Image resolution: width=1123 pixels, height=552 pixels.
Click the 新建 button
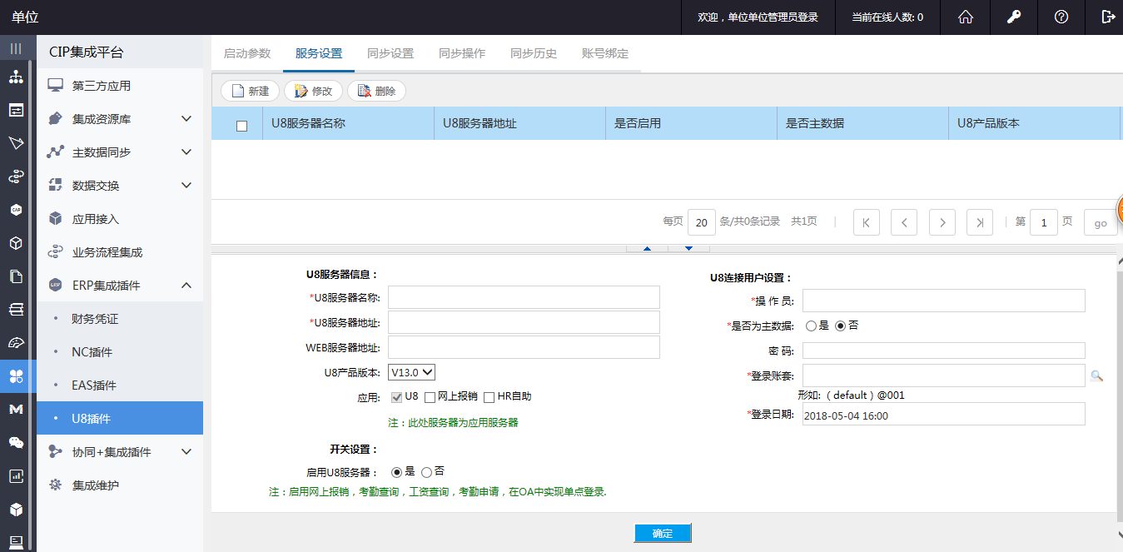point(251,92)
